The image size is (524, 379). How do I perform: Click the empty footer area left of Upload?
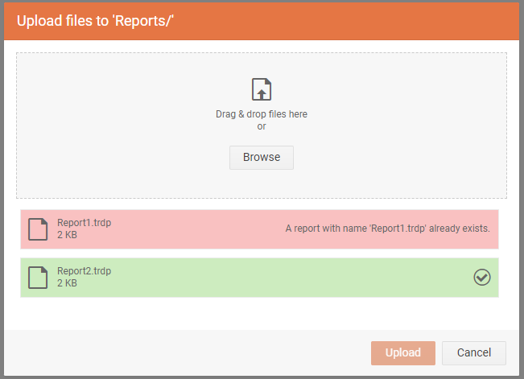click(177, 352)
